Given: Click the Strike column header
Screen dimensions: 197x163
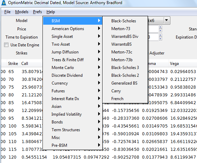Looking at the screenshot, I should pyautogui.click(x=13, y=64).
